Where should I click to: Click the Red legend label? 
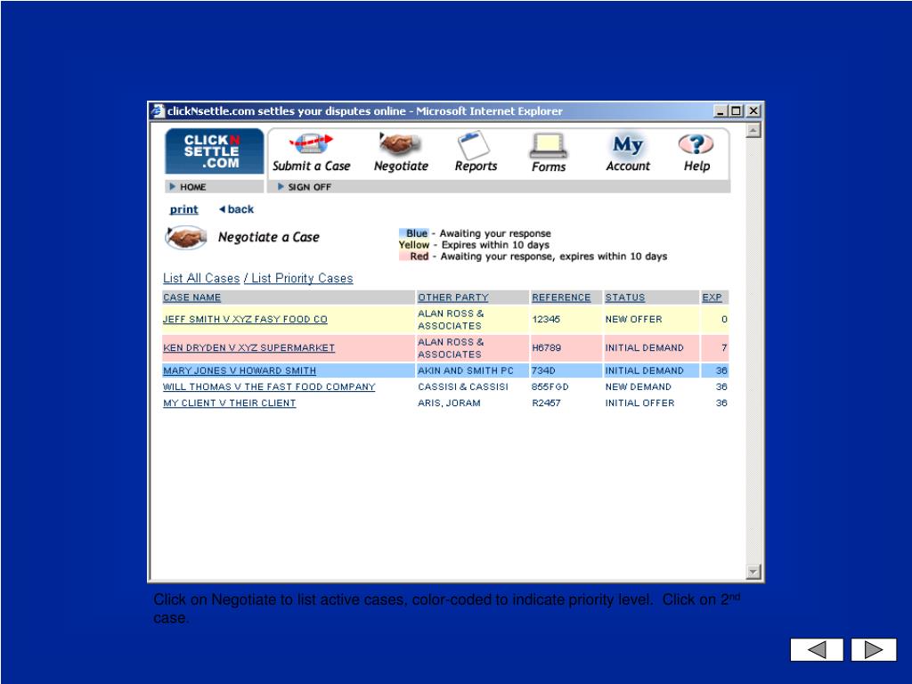(415, 256)
